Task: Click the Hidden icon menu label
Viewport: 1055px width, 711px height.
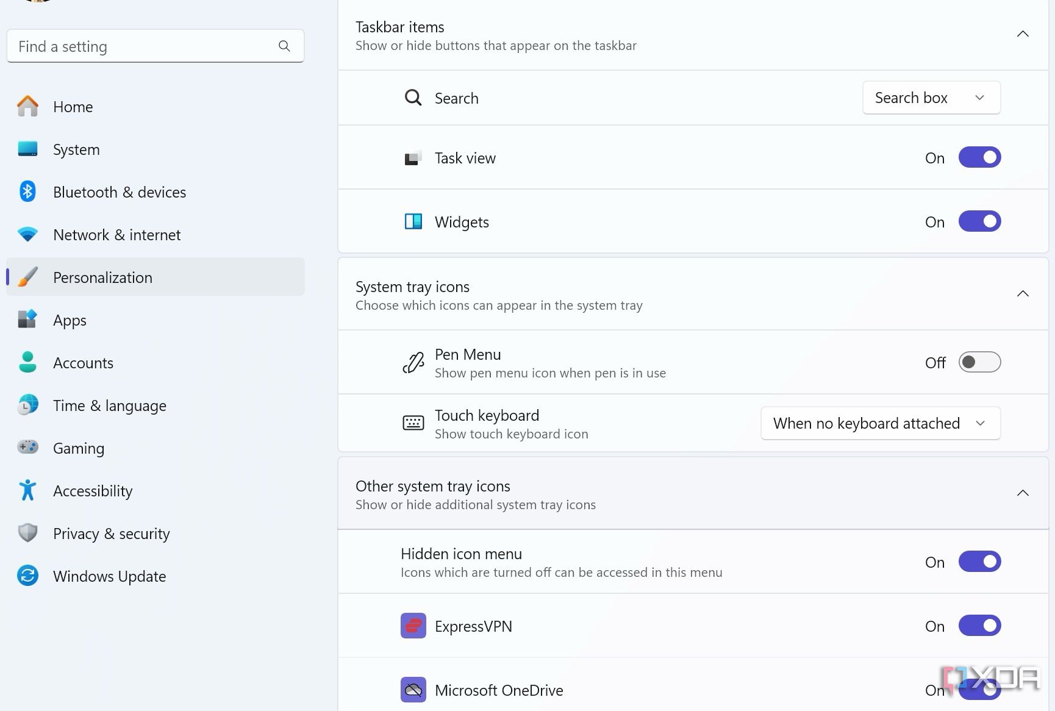Action: [461, 554]
